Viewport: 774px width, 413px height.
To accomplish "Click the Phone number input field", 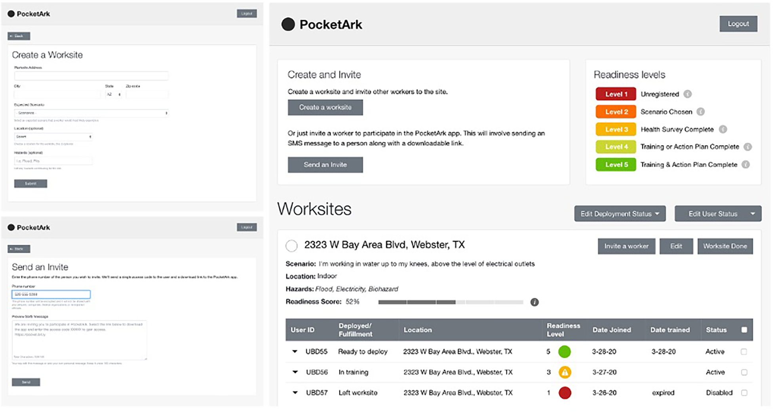I will point(51,294).
